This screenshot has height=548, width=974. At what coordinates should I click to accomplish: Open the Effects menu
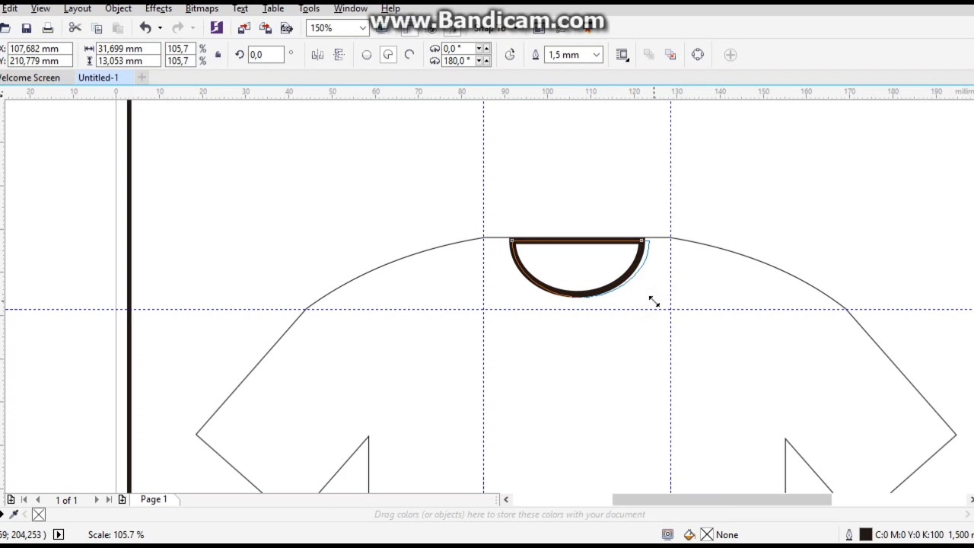tap(158, 8)
